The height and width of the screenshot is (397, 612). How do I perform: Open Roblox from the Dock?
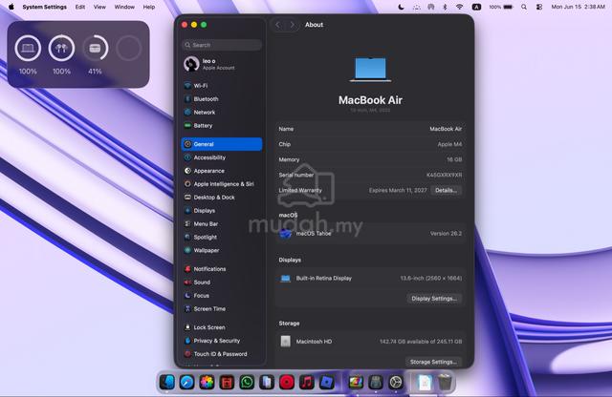pos(326,382)
